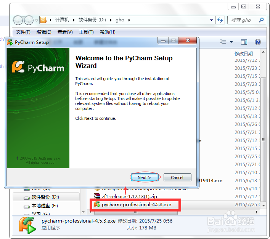270x239 pixels.
Task: Open address bar history dropdown
Action: pos(211,20)
